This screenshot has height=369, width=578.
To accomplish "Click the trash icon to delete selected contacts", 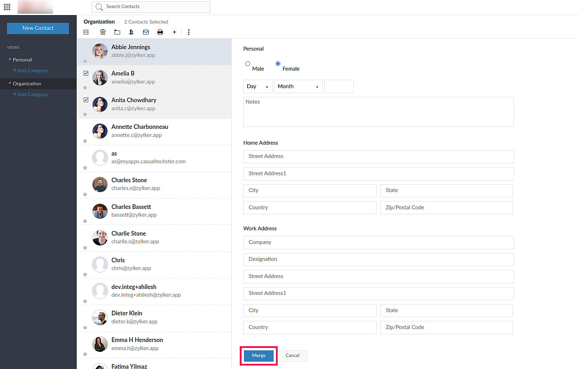I will 103,32.
